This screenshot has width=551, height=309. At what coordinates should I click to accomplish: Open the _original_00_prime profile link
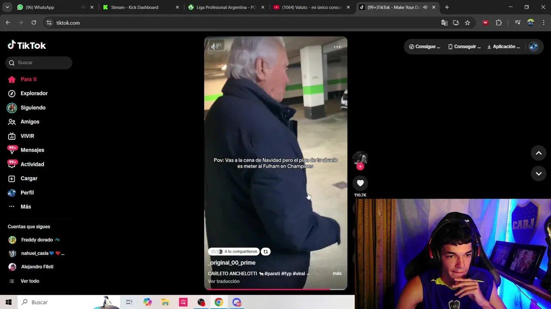click(232, 263)
